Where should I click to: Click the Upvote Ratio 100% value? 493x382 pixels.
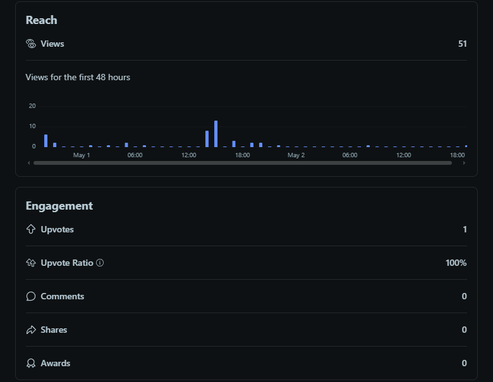pos(456,263)
